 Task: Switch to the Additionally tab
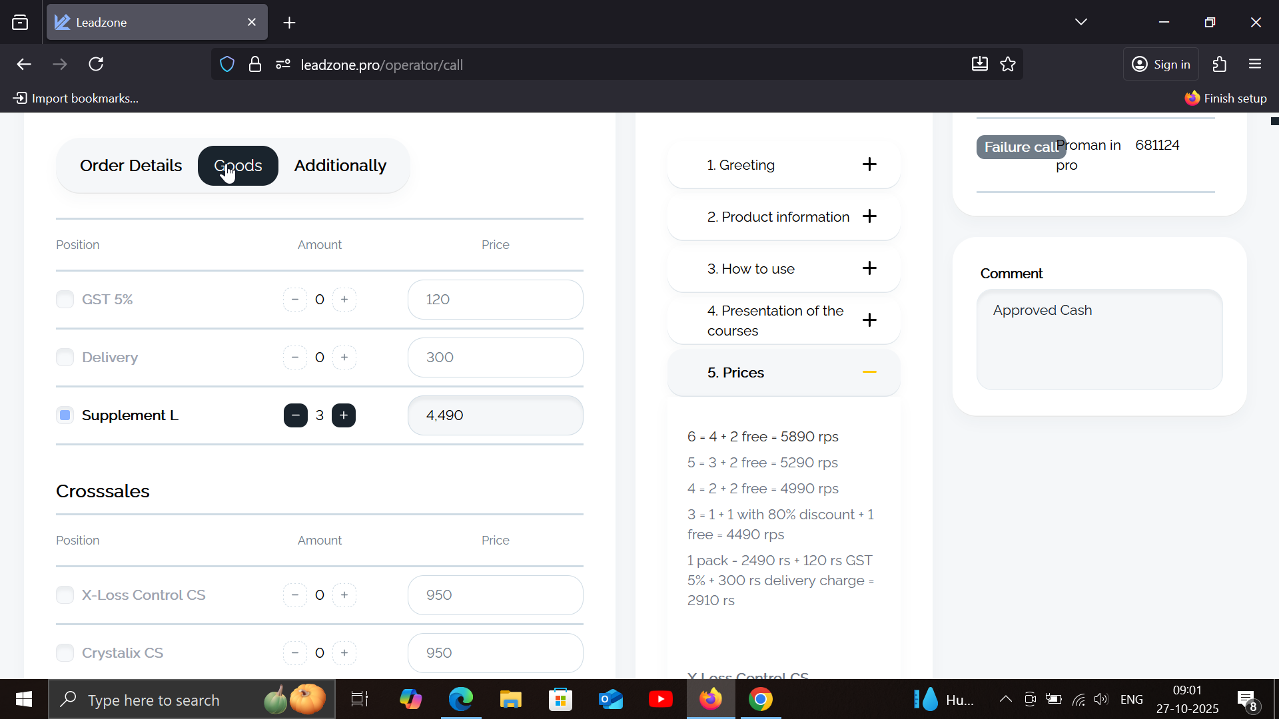point(340,166)
